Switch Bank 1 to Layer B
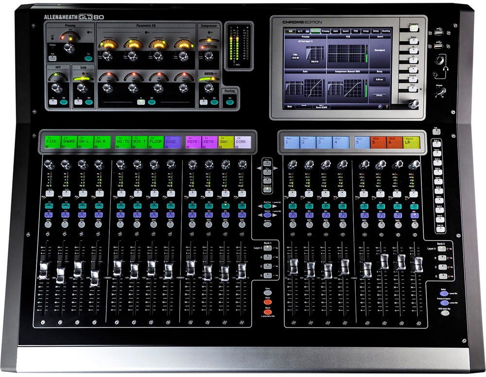This screenshot has width=486, height=377. click(x=267, y=257)
